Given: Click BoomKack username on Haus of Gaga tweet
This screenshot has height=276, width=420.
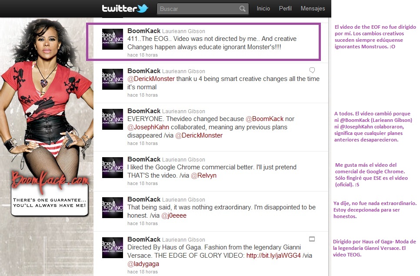Looking at the screenshot, I should (144, 239).
